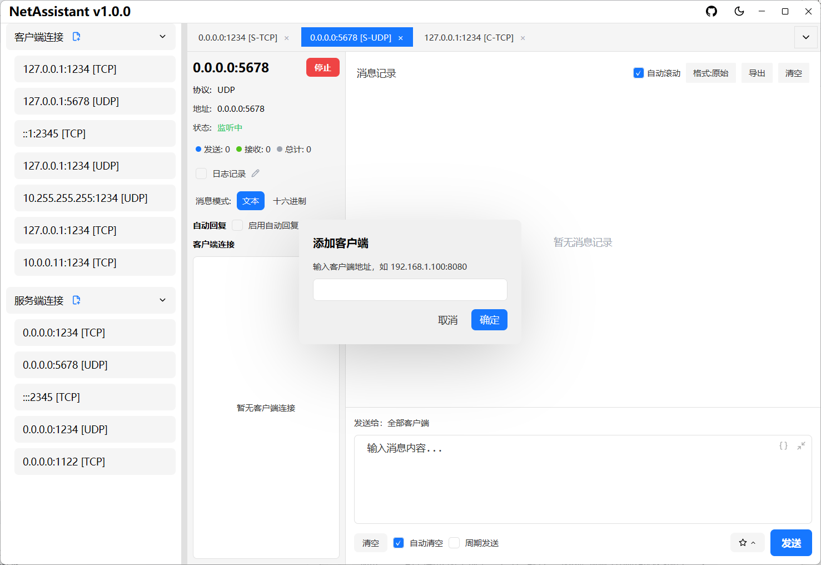The height and width of the screenshot is (565, 821).
Task: Click the 导出 export button
Action: [757, 73]
